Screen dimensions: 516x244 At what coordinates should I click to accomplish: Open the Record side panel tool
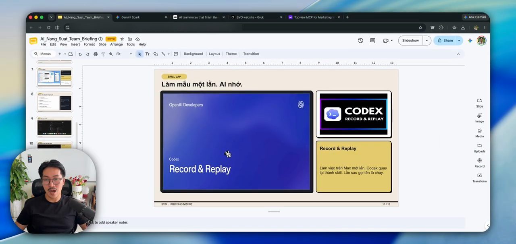coord(479,163)
